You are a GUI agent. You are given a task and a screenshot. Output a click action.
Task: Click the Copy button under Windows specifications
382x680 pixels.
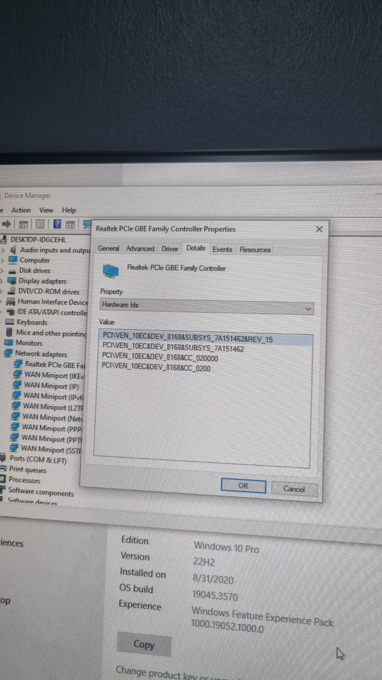[x=144, y=644]
